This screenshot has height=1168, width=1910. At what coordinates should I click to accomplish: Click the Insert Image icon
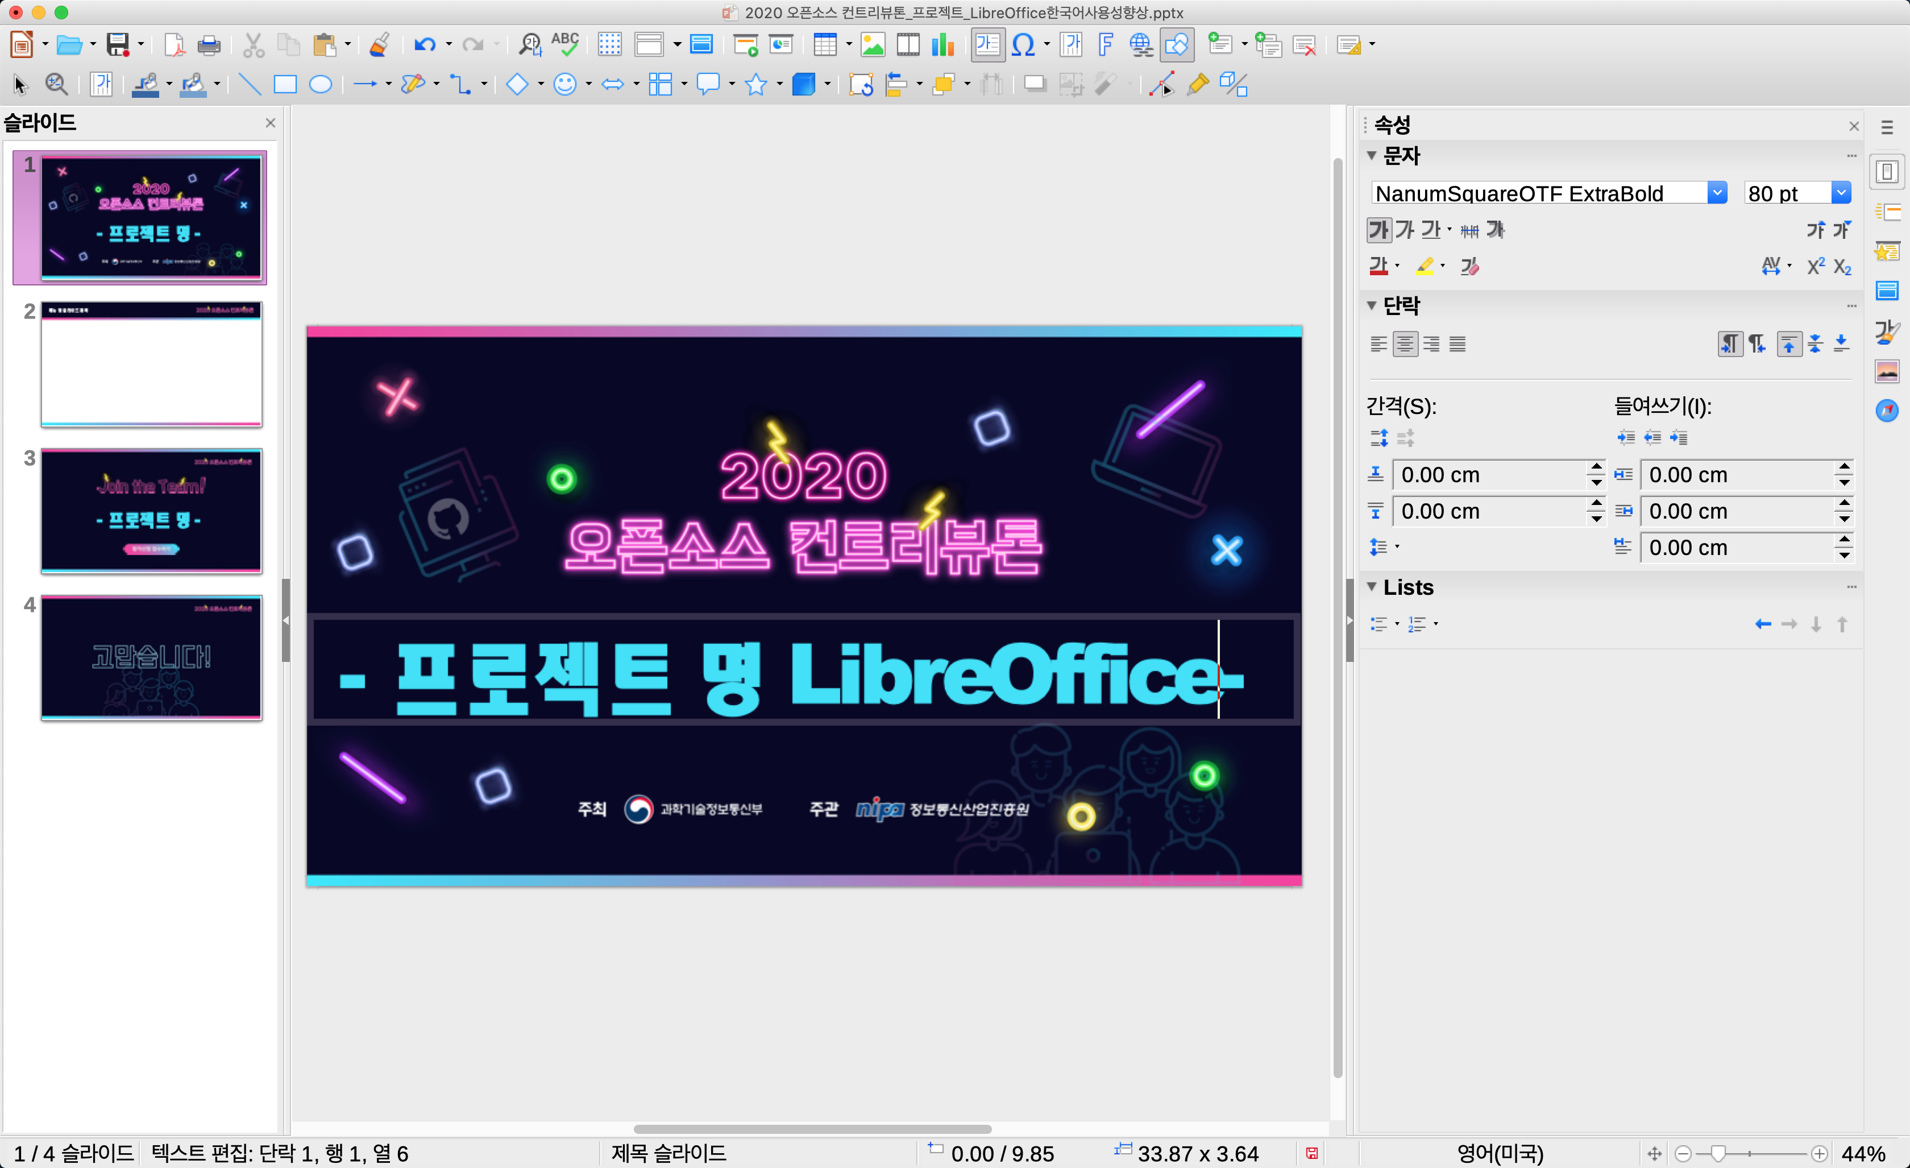[873, 45]
